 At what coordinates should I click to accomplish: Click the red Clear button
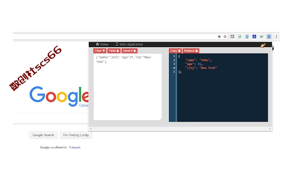(100, 51)
